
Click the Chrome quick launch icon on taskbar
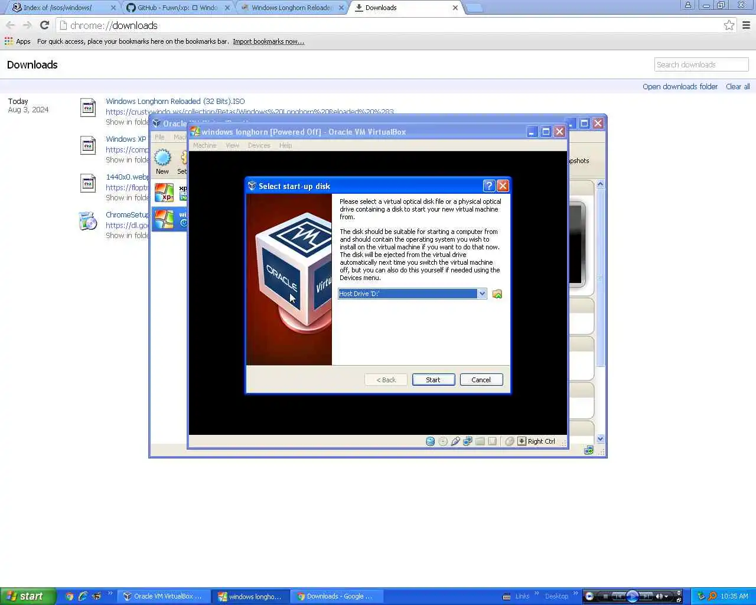tap(69, 597)
